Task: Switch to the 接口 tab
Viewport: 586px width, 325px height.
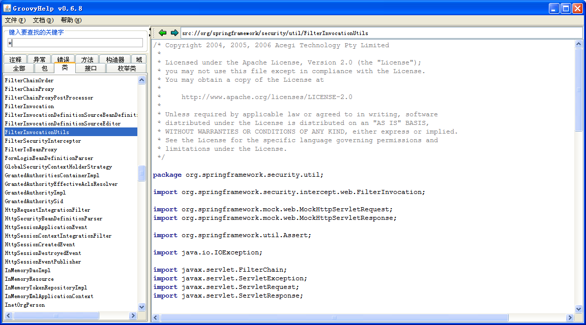Action: click(x=91, y=68)
